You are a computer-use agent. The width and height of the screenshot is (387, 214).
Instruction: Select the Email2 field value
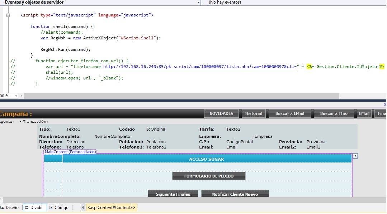point(313,147)
